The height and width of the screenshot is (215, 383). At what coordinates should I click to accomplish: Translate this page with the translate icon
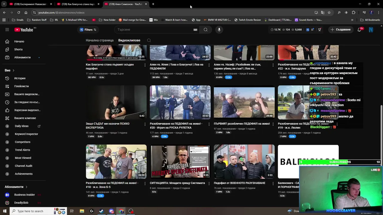click(323, 13)
